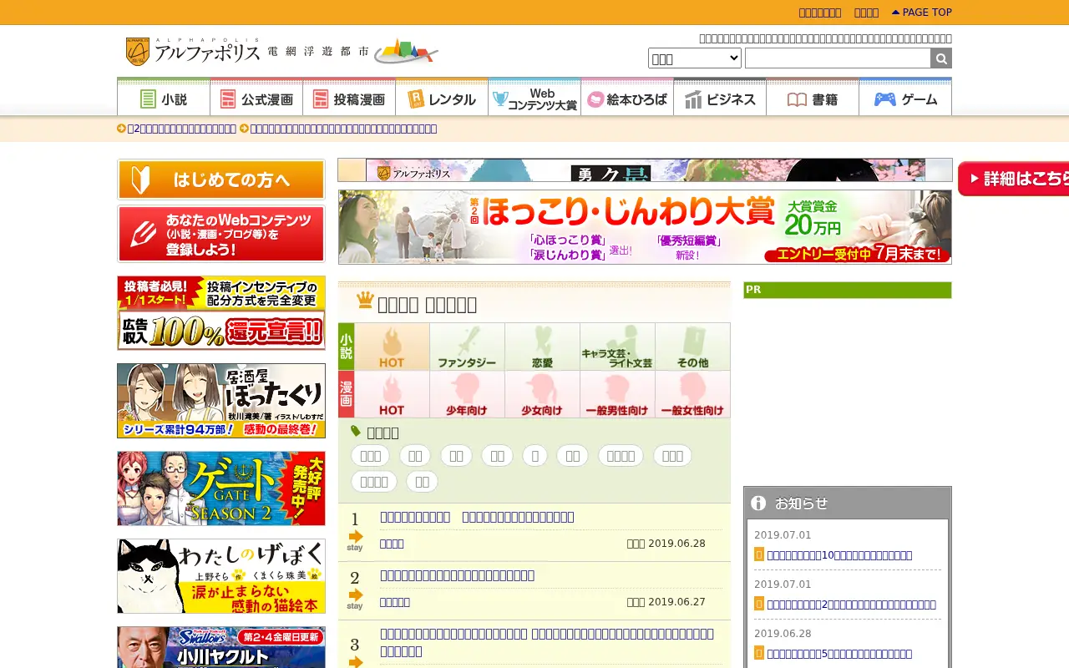The height and width of the screenshot is (668, 1069).
Task: Select the キャラ文芸・ライト文芸 ranking tab
Action: click(x=617, y=347)
